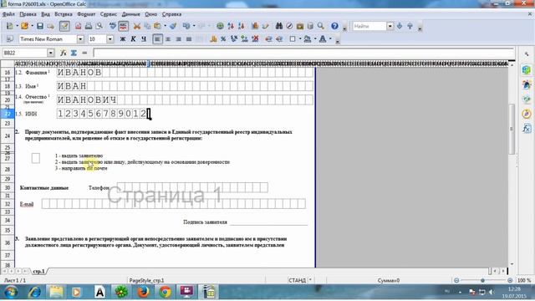Click the Format Paintbrush icon
This screenshot has width=535, height=301.
173,26
